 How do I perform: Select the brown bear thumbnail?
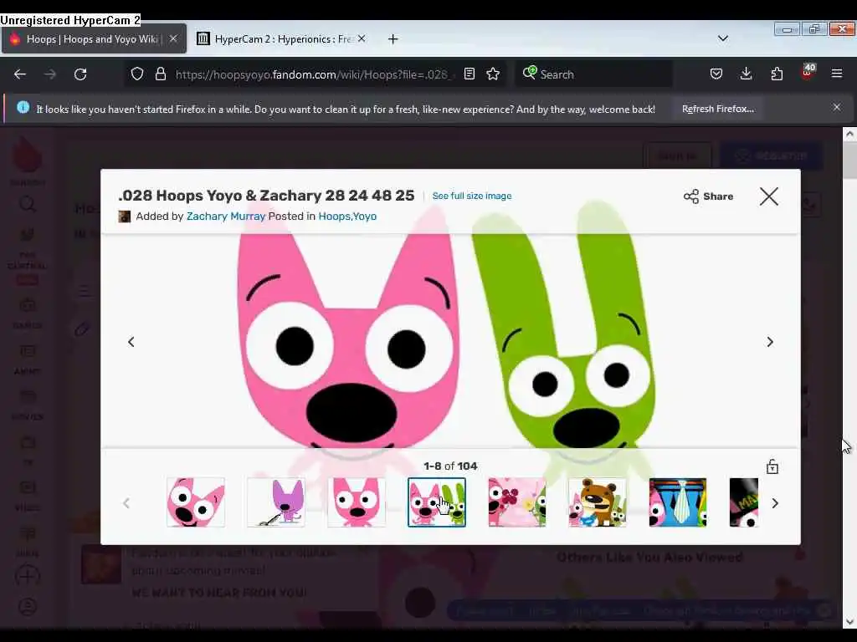[598, 502]
